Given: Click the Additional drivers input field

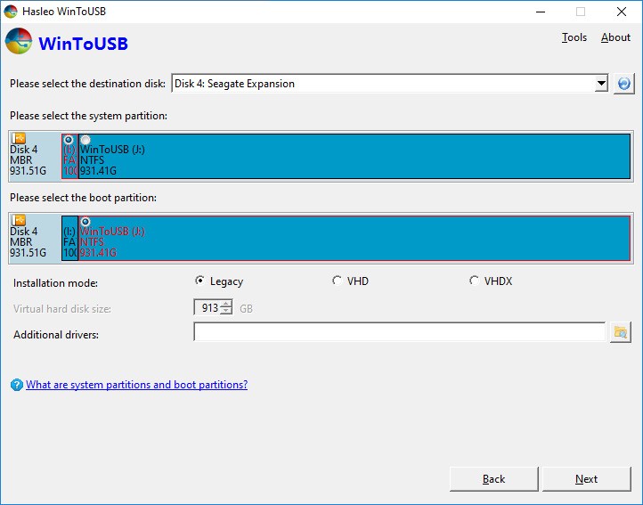Looking at the screenshot, I should (x=399, y=332).
